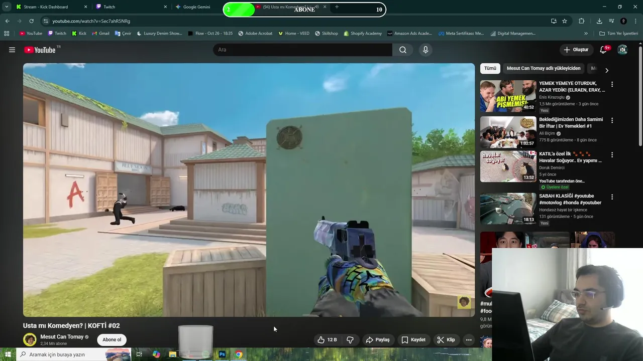Go back with Chrome's back arrow
643x361 pixels.
pos(7,21)
